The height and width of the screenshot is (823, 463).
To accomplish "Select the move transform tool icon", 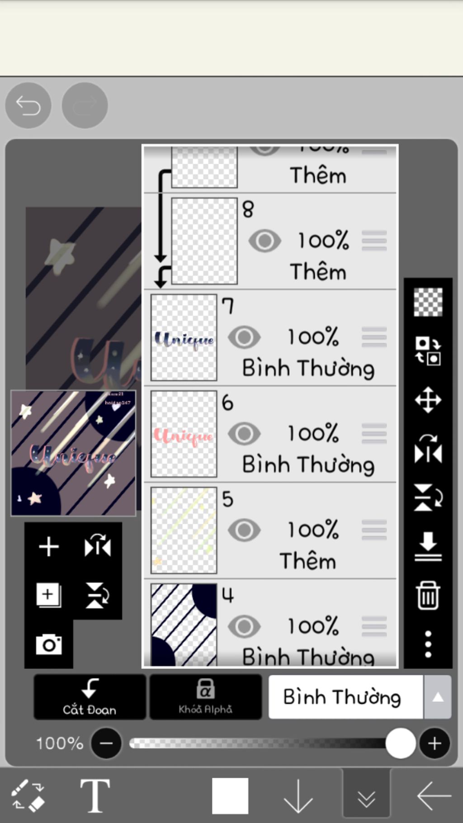I will tap(428, 400).
